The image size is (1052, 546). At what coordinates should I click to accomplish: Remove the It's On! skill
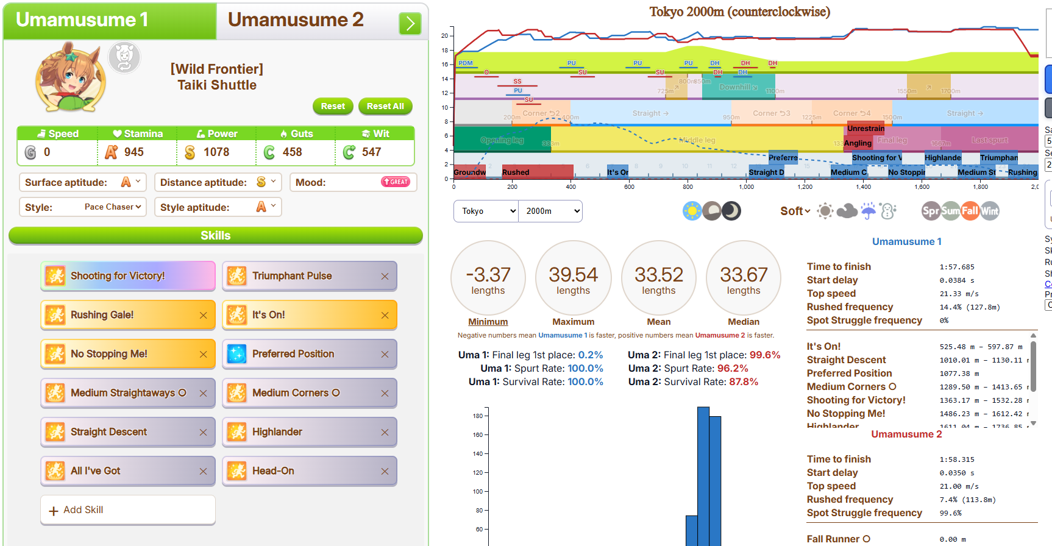385,315
